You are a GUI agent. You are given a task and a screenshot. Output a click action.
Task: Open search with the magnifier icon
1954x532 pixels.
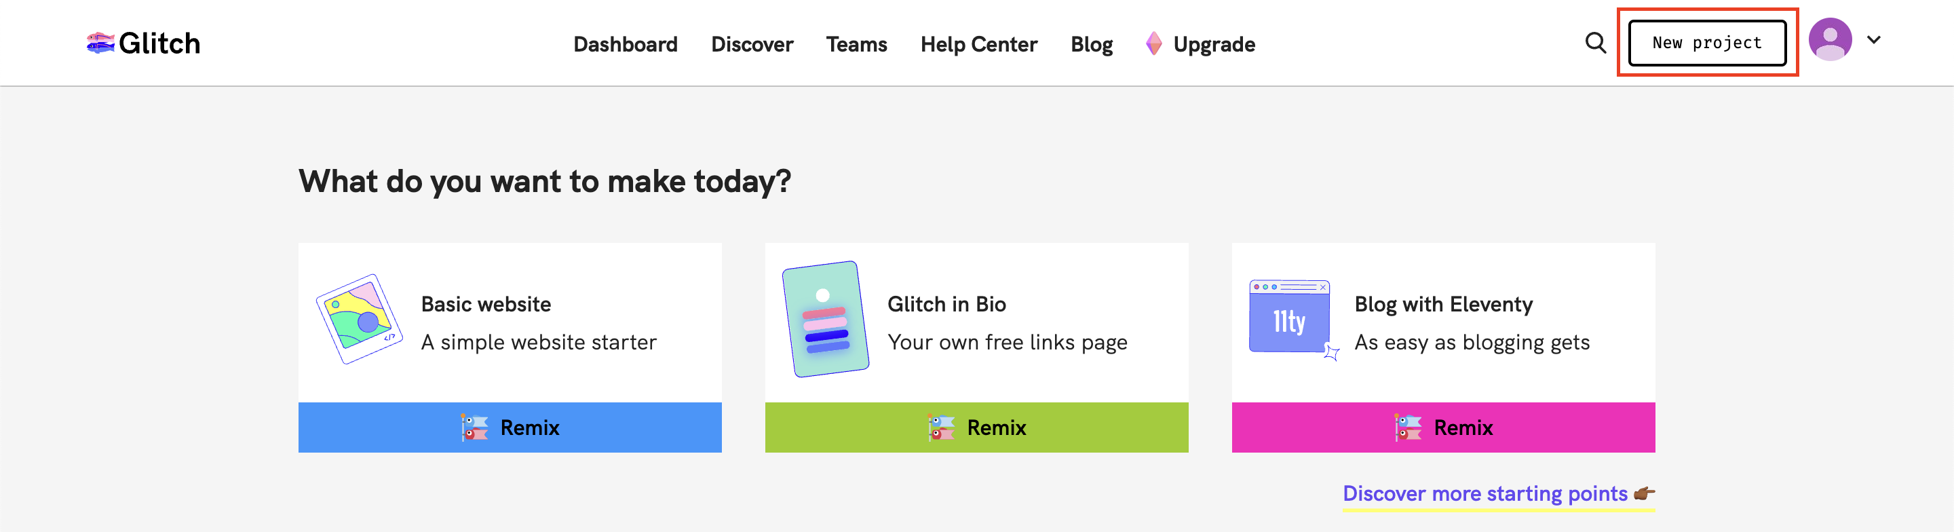coord(1595,43)
